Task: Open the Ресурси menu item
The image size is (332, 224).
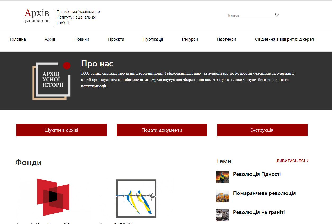Action: click(190, 39)
